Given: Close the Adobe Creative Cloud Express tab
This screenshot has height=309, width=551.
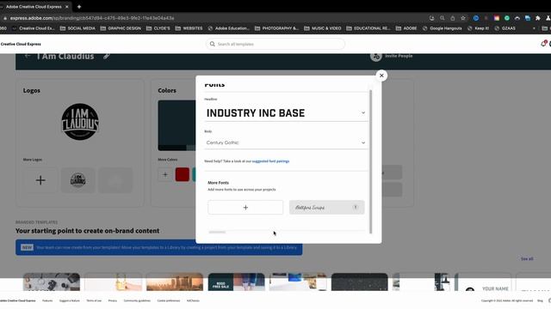Looking at the screenshot, I should pyautogui.click(x=67, y=7).
